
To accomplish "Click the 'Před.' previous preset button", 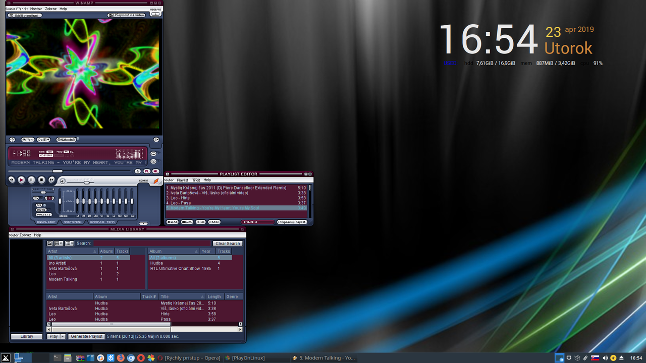I will click(28, 140).
